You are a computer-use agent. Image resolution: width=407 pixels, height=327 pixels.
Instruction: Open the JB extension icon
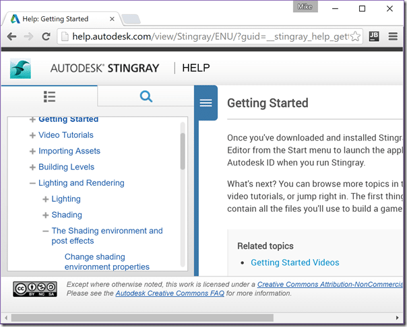[x=374, y=36]
